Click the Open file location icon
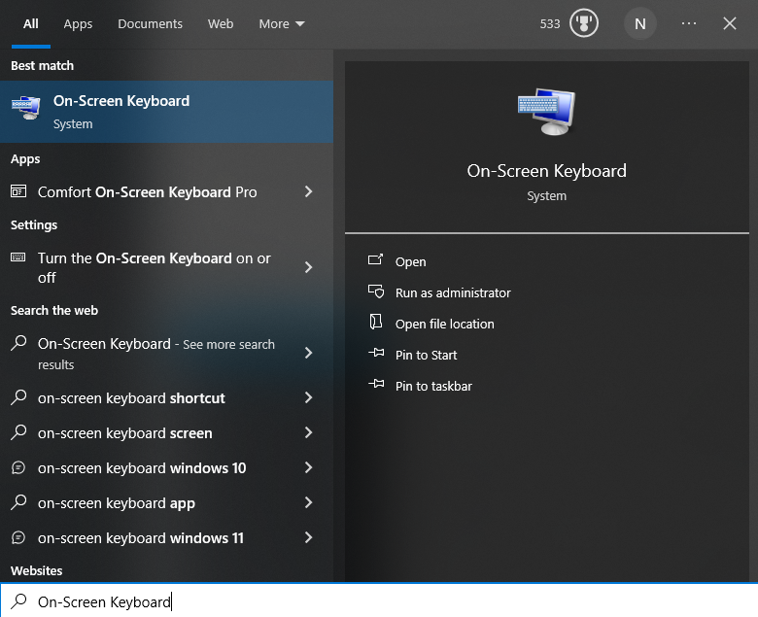 376,324
